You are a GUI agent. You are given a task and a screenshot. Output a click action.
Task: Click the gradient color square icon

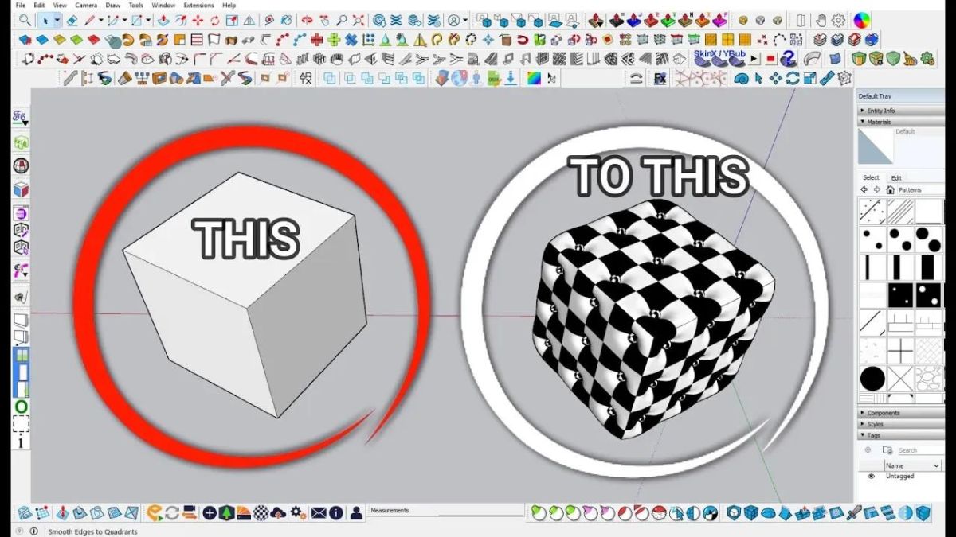(x=533, y=78)
